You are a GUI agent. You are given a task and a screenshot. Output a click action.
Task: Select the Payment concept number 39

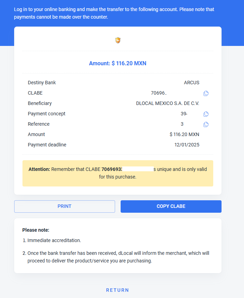(184, 114)
